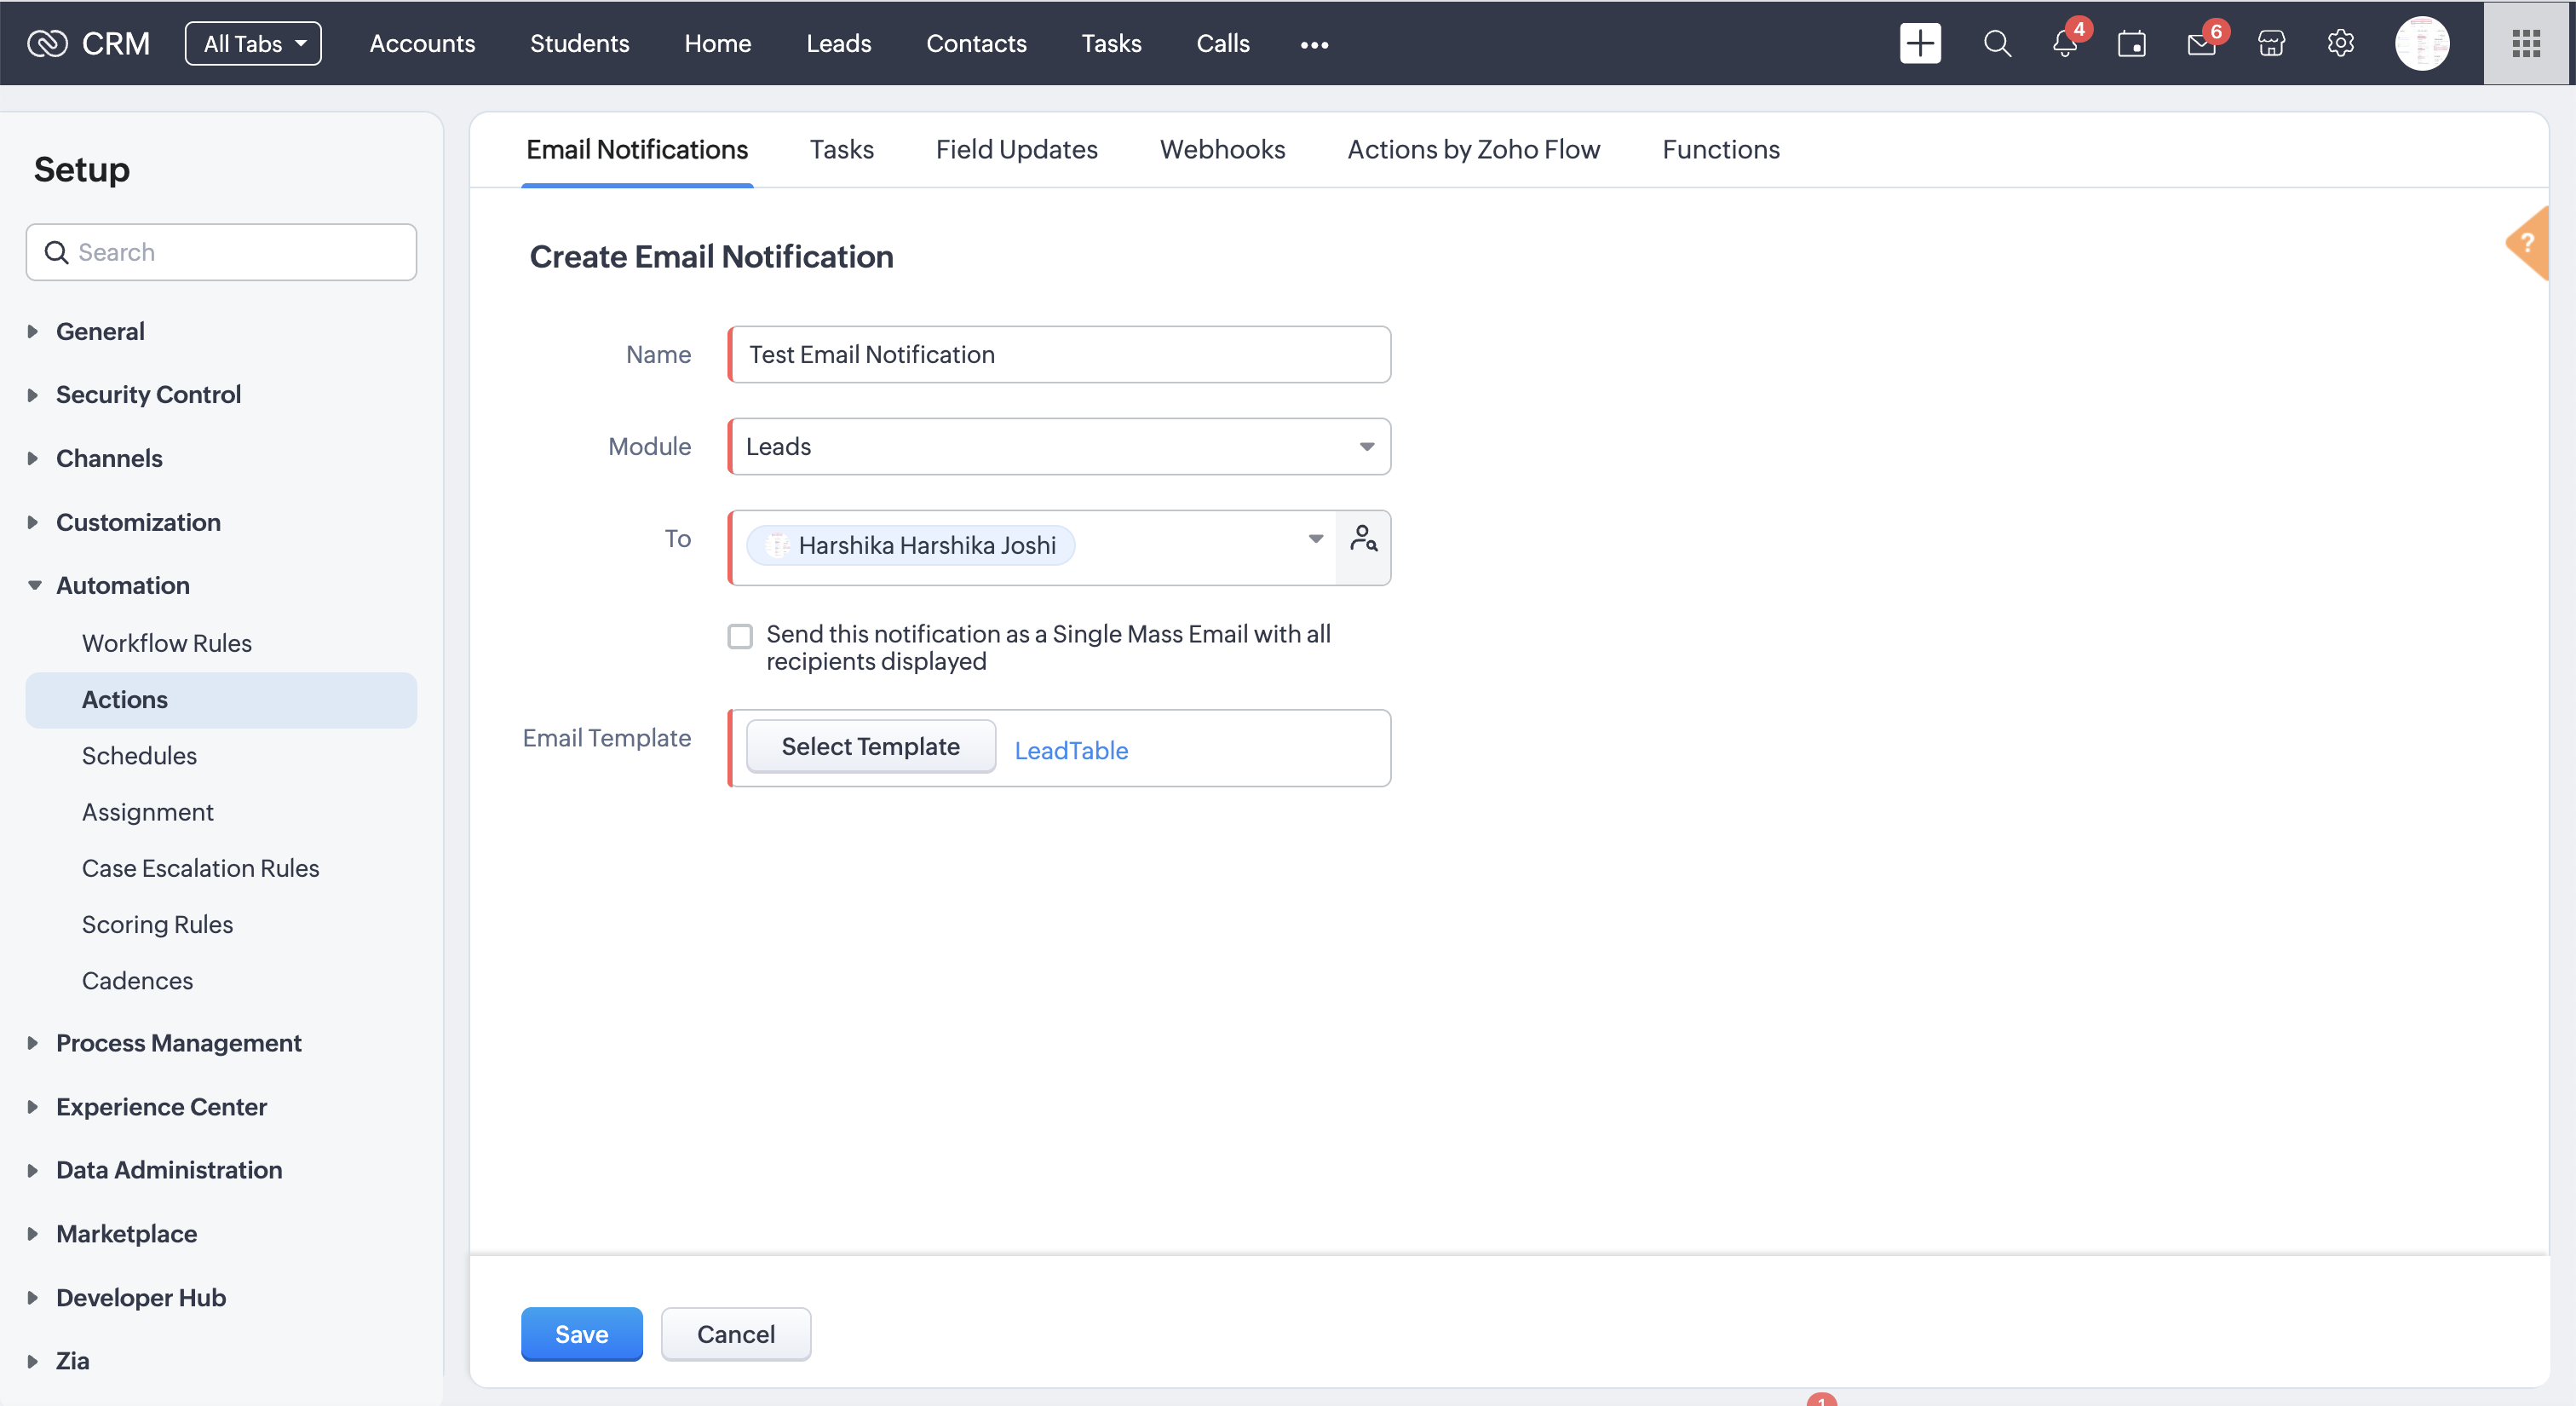Click the blue Save button

point(581,1334)
